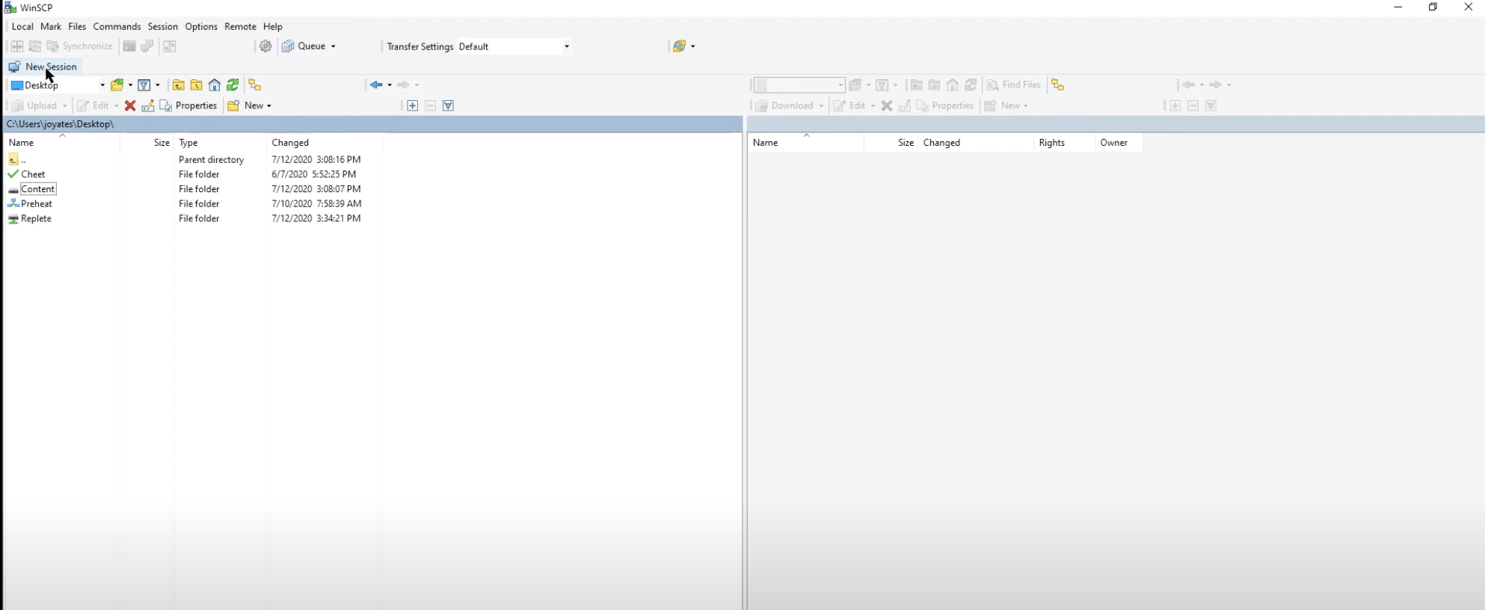Screen dimensions: 1485x610
Task: Click the local New folder button
Action: coord(245,106)
